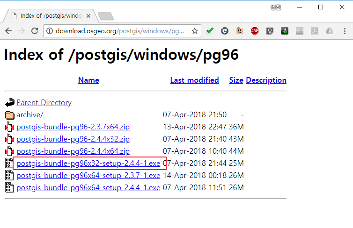Click the browser back arrow
This screenshot has width=353, height=228.
tap(8, 31)
